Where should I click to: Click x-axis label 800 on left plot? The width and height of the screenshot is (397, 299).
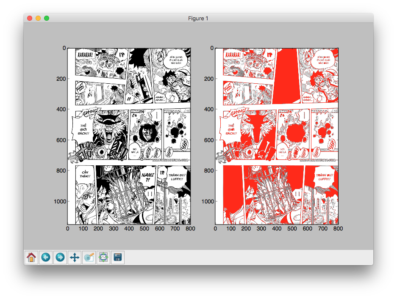190,228
